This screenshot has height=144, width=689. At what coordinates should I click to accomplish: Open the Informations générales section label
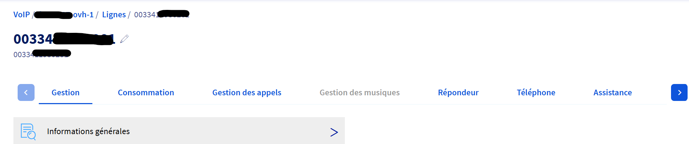88,131
